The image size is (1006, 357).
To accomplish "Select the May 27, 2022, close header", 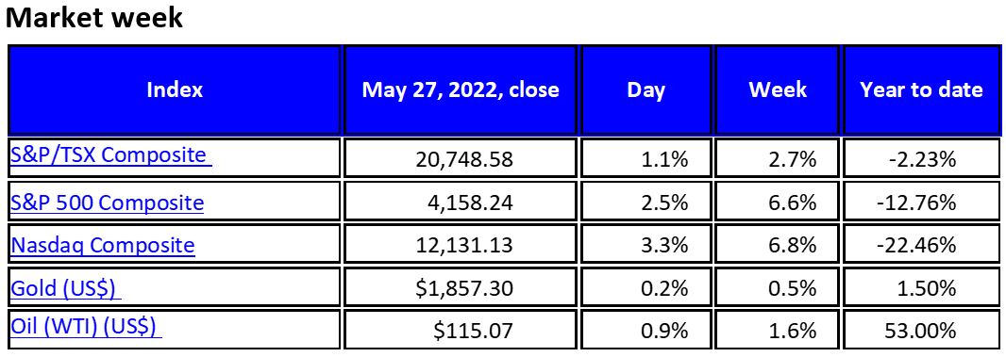I will point(461,89).
